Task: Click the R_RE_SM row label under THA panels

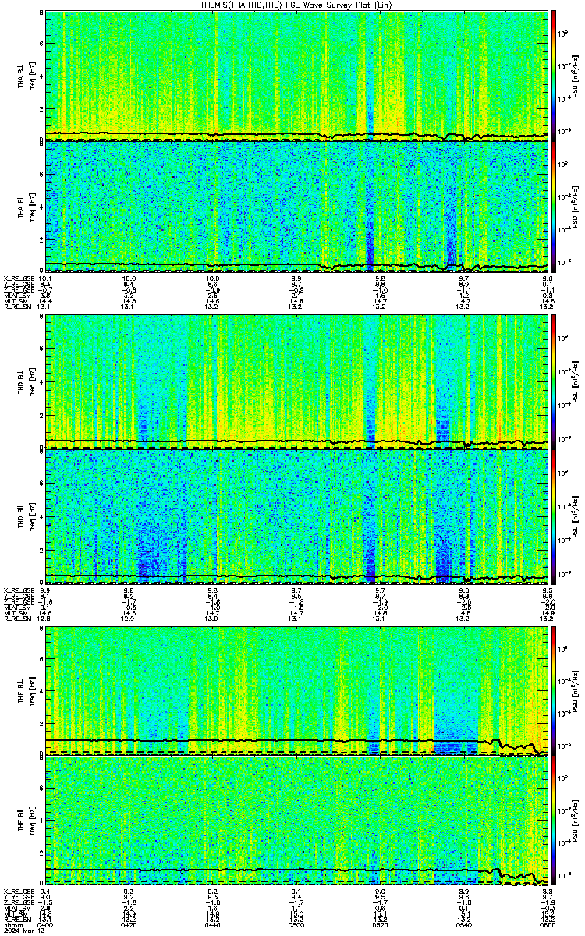Action: point(16,307)
